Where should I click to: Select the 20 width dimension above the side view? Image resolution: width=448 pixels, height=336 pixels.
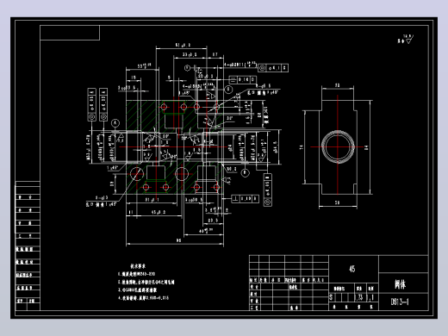[x=338, y=85]
